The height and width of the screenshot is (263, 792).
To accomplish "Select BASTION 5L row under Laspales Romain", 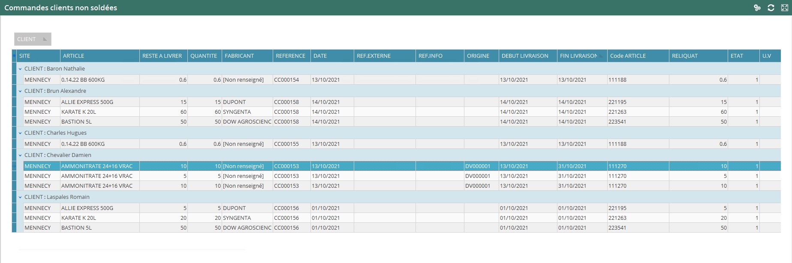I will (x=99, y=228).
